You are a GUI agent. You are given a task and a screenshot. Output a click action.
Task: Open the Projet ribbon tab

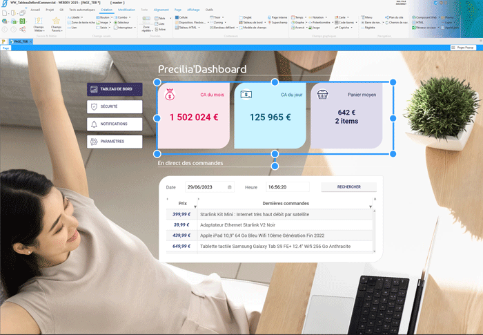coord(50,10)
